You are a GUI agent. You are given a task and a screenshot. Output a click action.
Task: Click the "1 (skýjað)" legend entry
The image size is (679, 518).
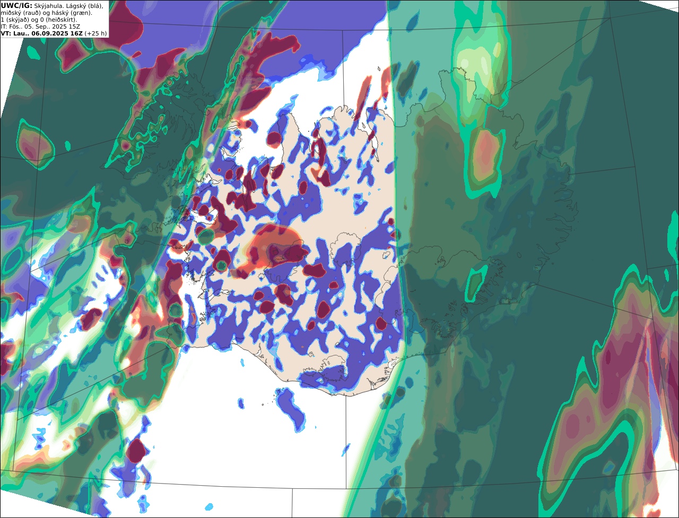click(15, 20)
